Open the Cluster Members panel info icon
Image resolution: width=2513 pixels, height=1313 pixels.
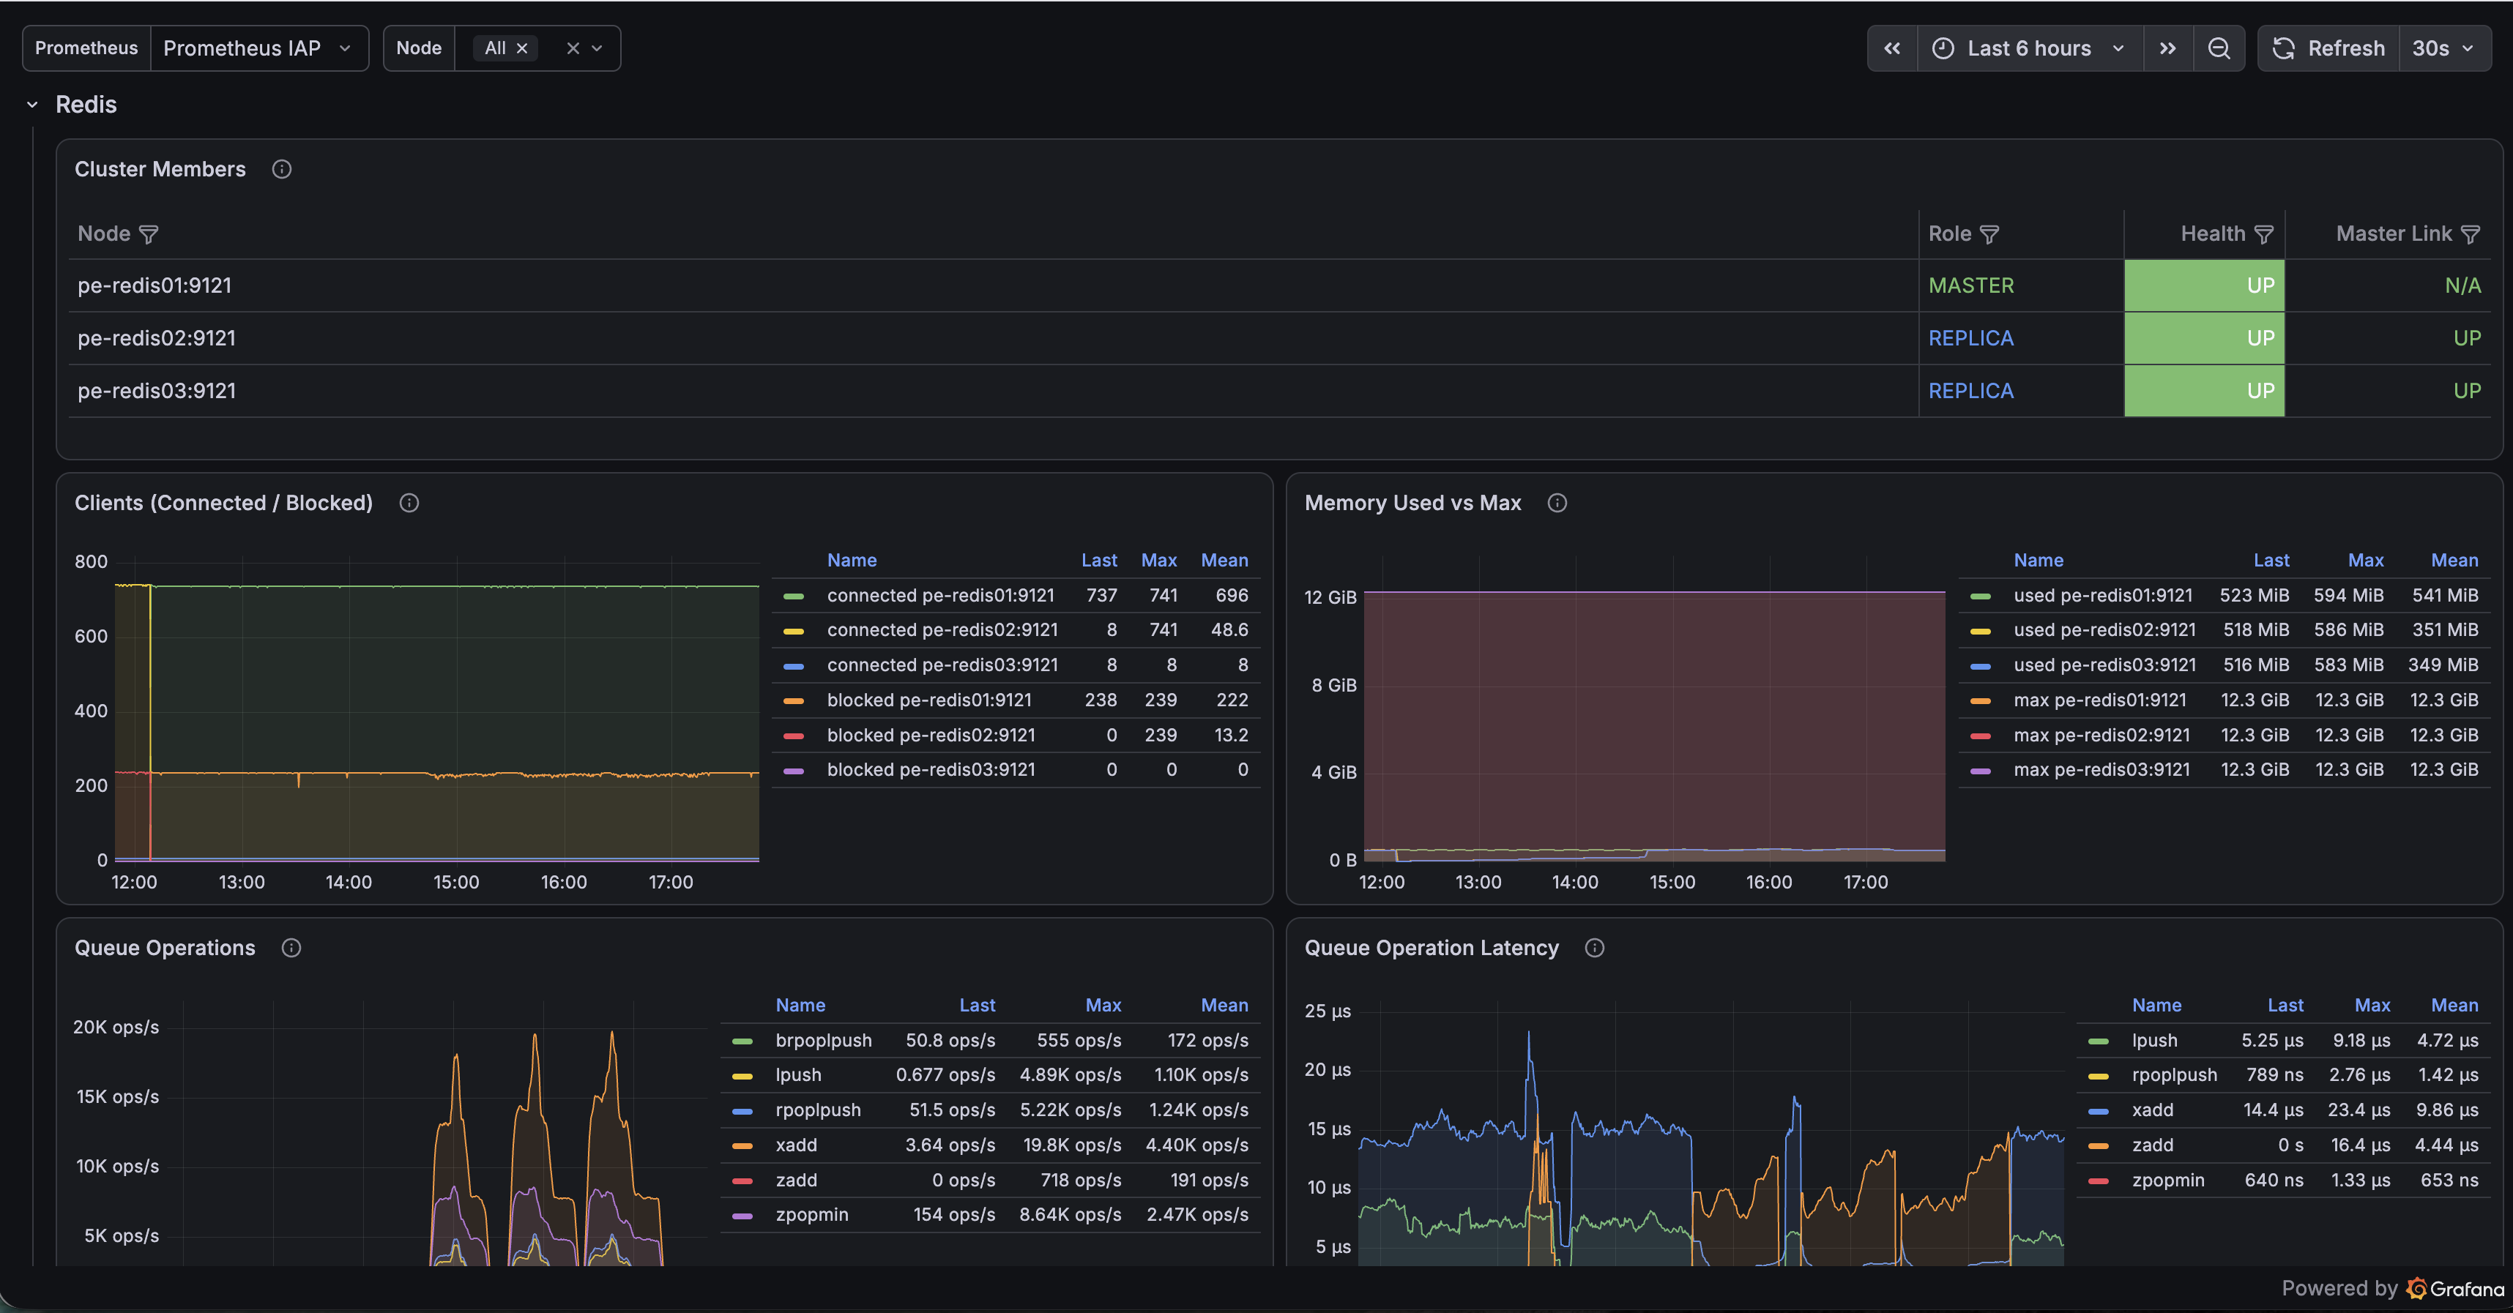coord(282,170)
